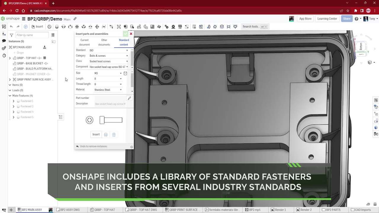Open the configuration icon with plus sign

click(4, 34)
